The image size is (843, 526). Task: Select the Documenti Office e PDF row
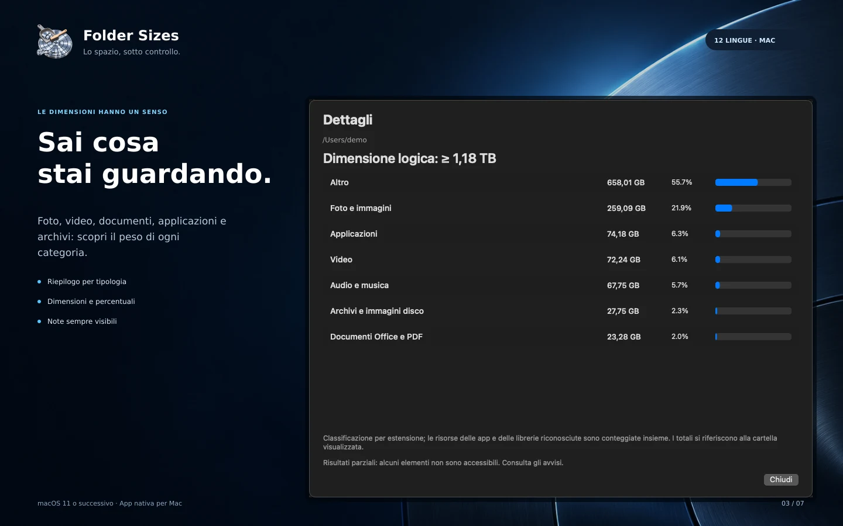click(560, 337)
